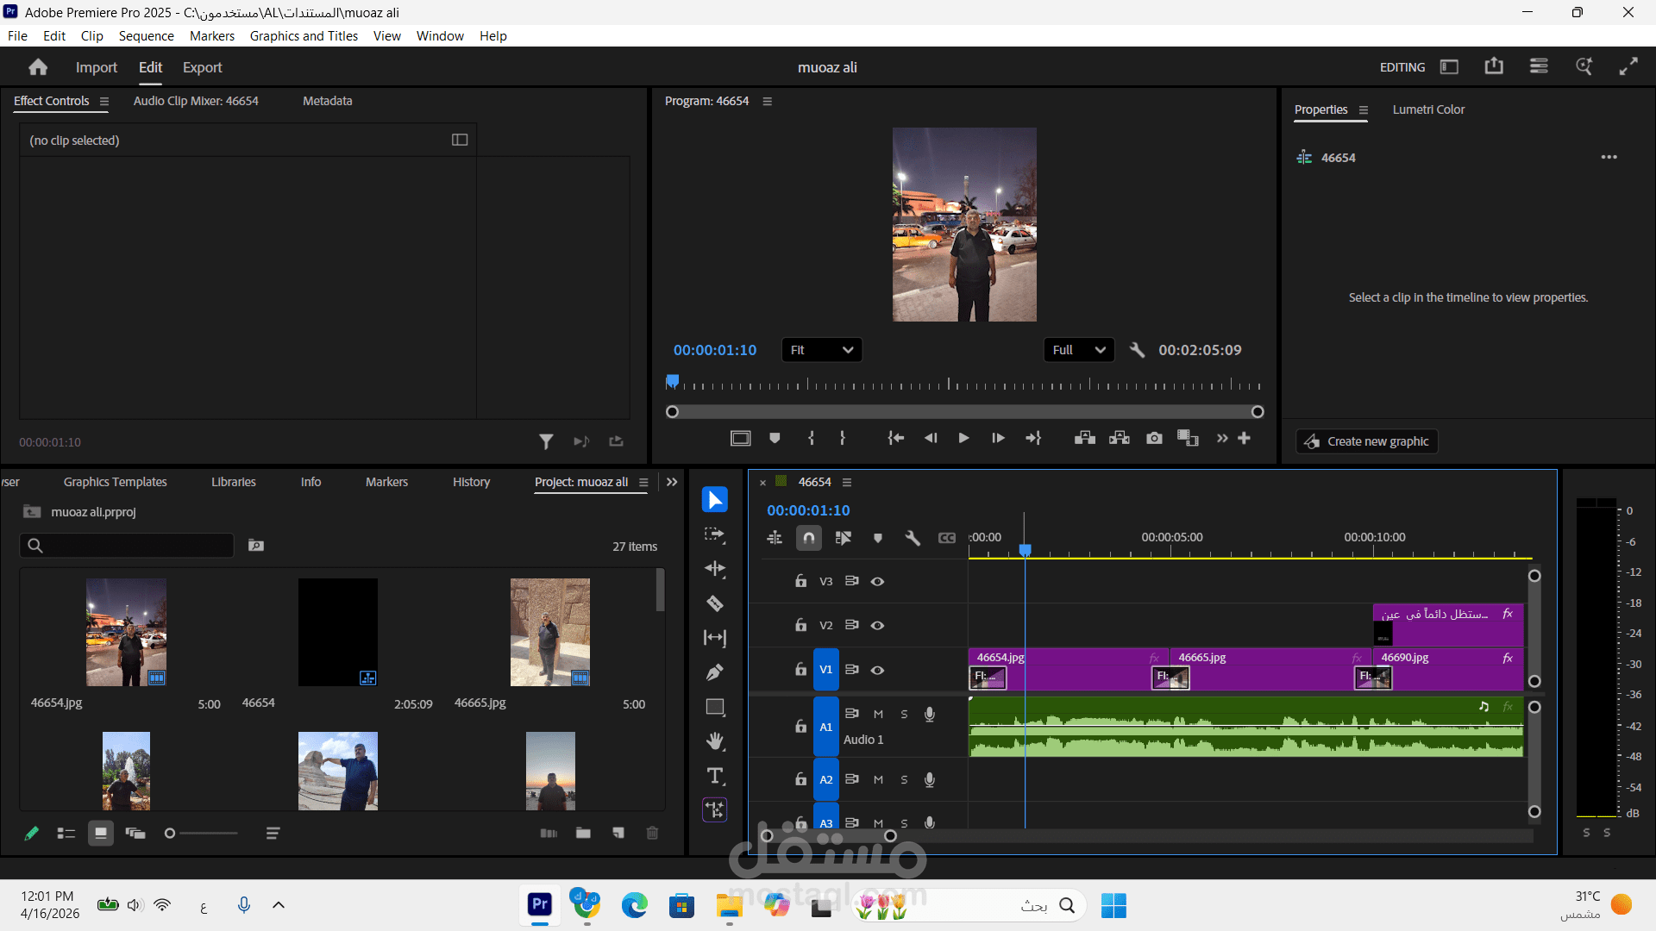The height and width of the screenshot is (931, 1656).
Task: Click Go to Out point button
Action: point(1033,438)
